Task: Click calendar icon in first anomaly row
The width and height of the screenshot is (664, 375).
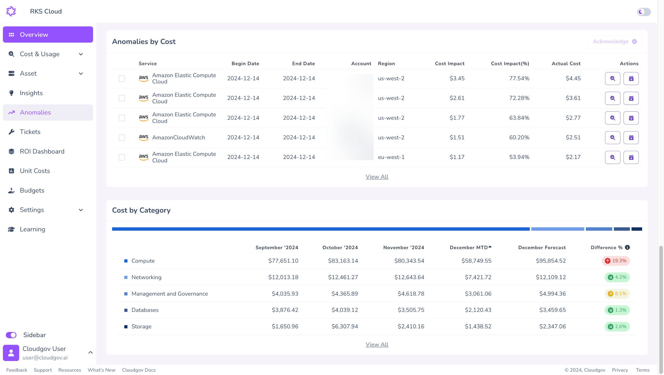Action: pyautogui.click(x=631, y=78)
